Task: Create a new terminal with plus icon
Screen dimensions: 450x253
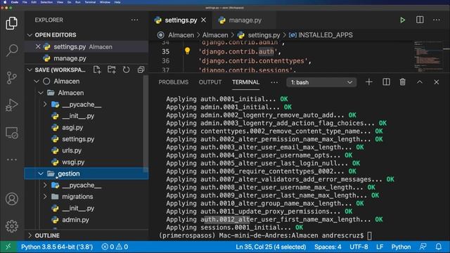Action: pyautogui.click(x=369, y=82)
